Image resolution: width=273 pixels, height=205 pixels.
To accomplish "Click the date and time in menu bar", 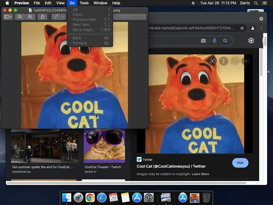I will point(218,3).
